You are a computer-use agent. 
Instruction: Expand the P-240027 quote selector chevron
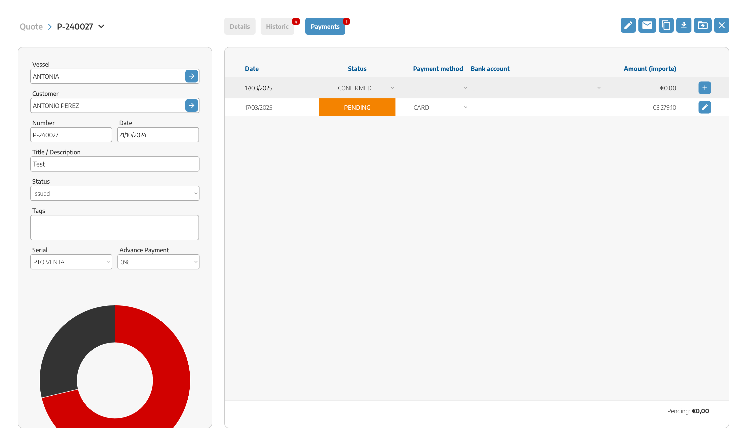[101, 26]
